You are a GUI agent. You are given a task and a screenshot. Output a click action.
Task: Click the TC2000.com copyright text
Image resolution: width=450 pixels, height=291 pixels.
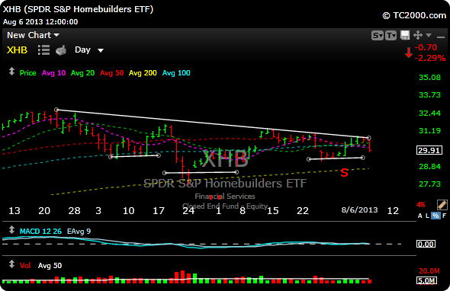(414, 15)
